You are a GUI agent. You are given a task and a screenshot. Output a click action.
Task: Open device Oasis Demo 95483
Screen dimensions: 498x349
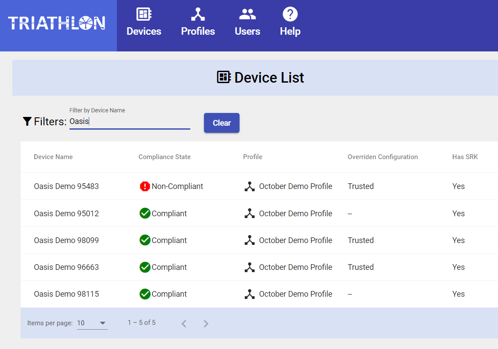(66, 186)
